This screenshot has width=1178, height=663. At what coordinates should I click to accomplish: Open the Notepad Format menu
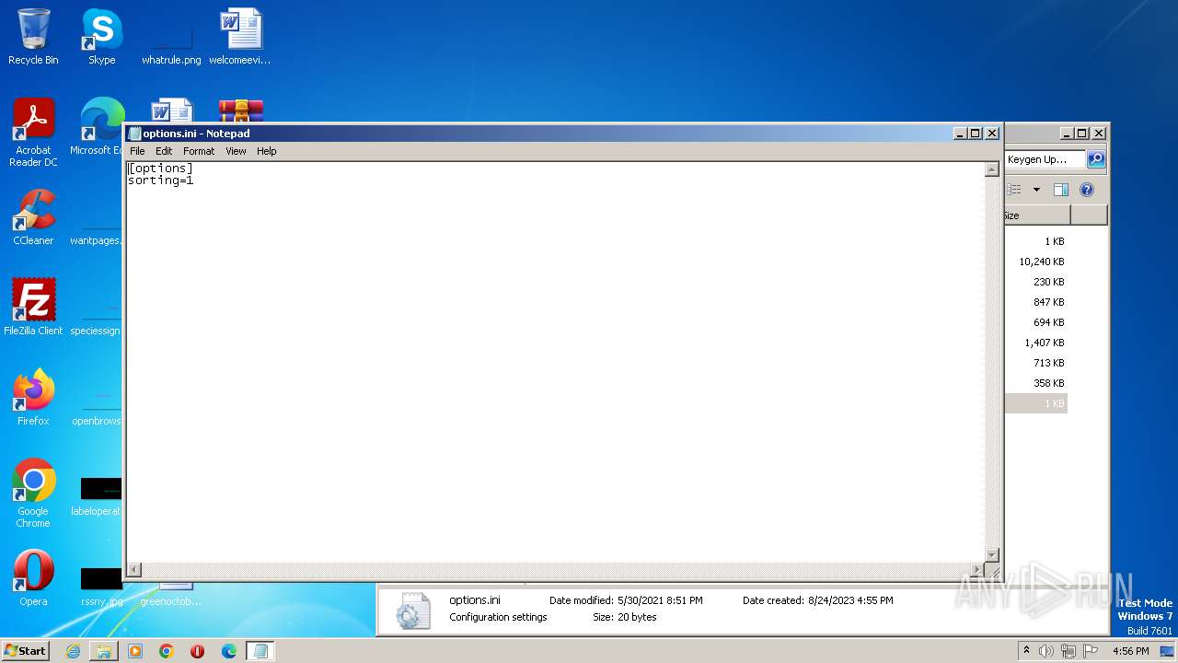(x=199, y=151)
